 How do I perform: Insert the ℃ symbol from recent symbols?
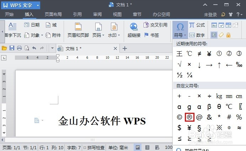point(189,54)
